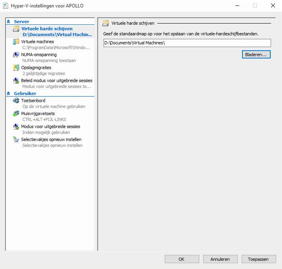Click the NUMA-omspanning monitor icon

point(16,54)
